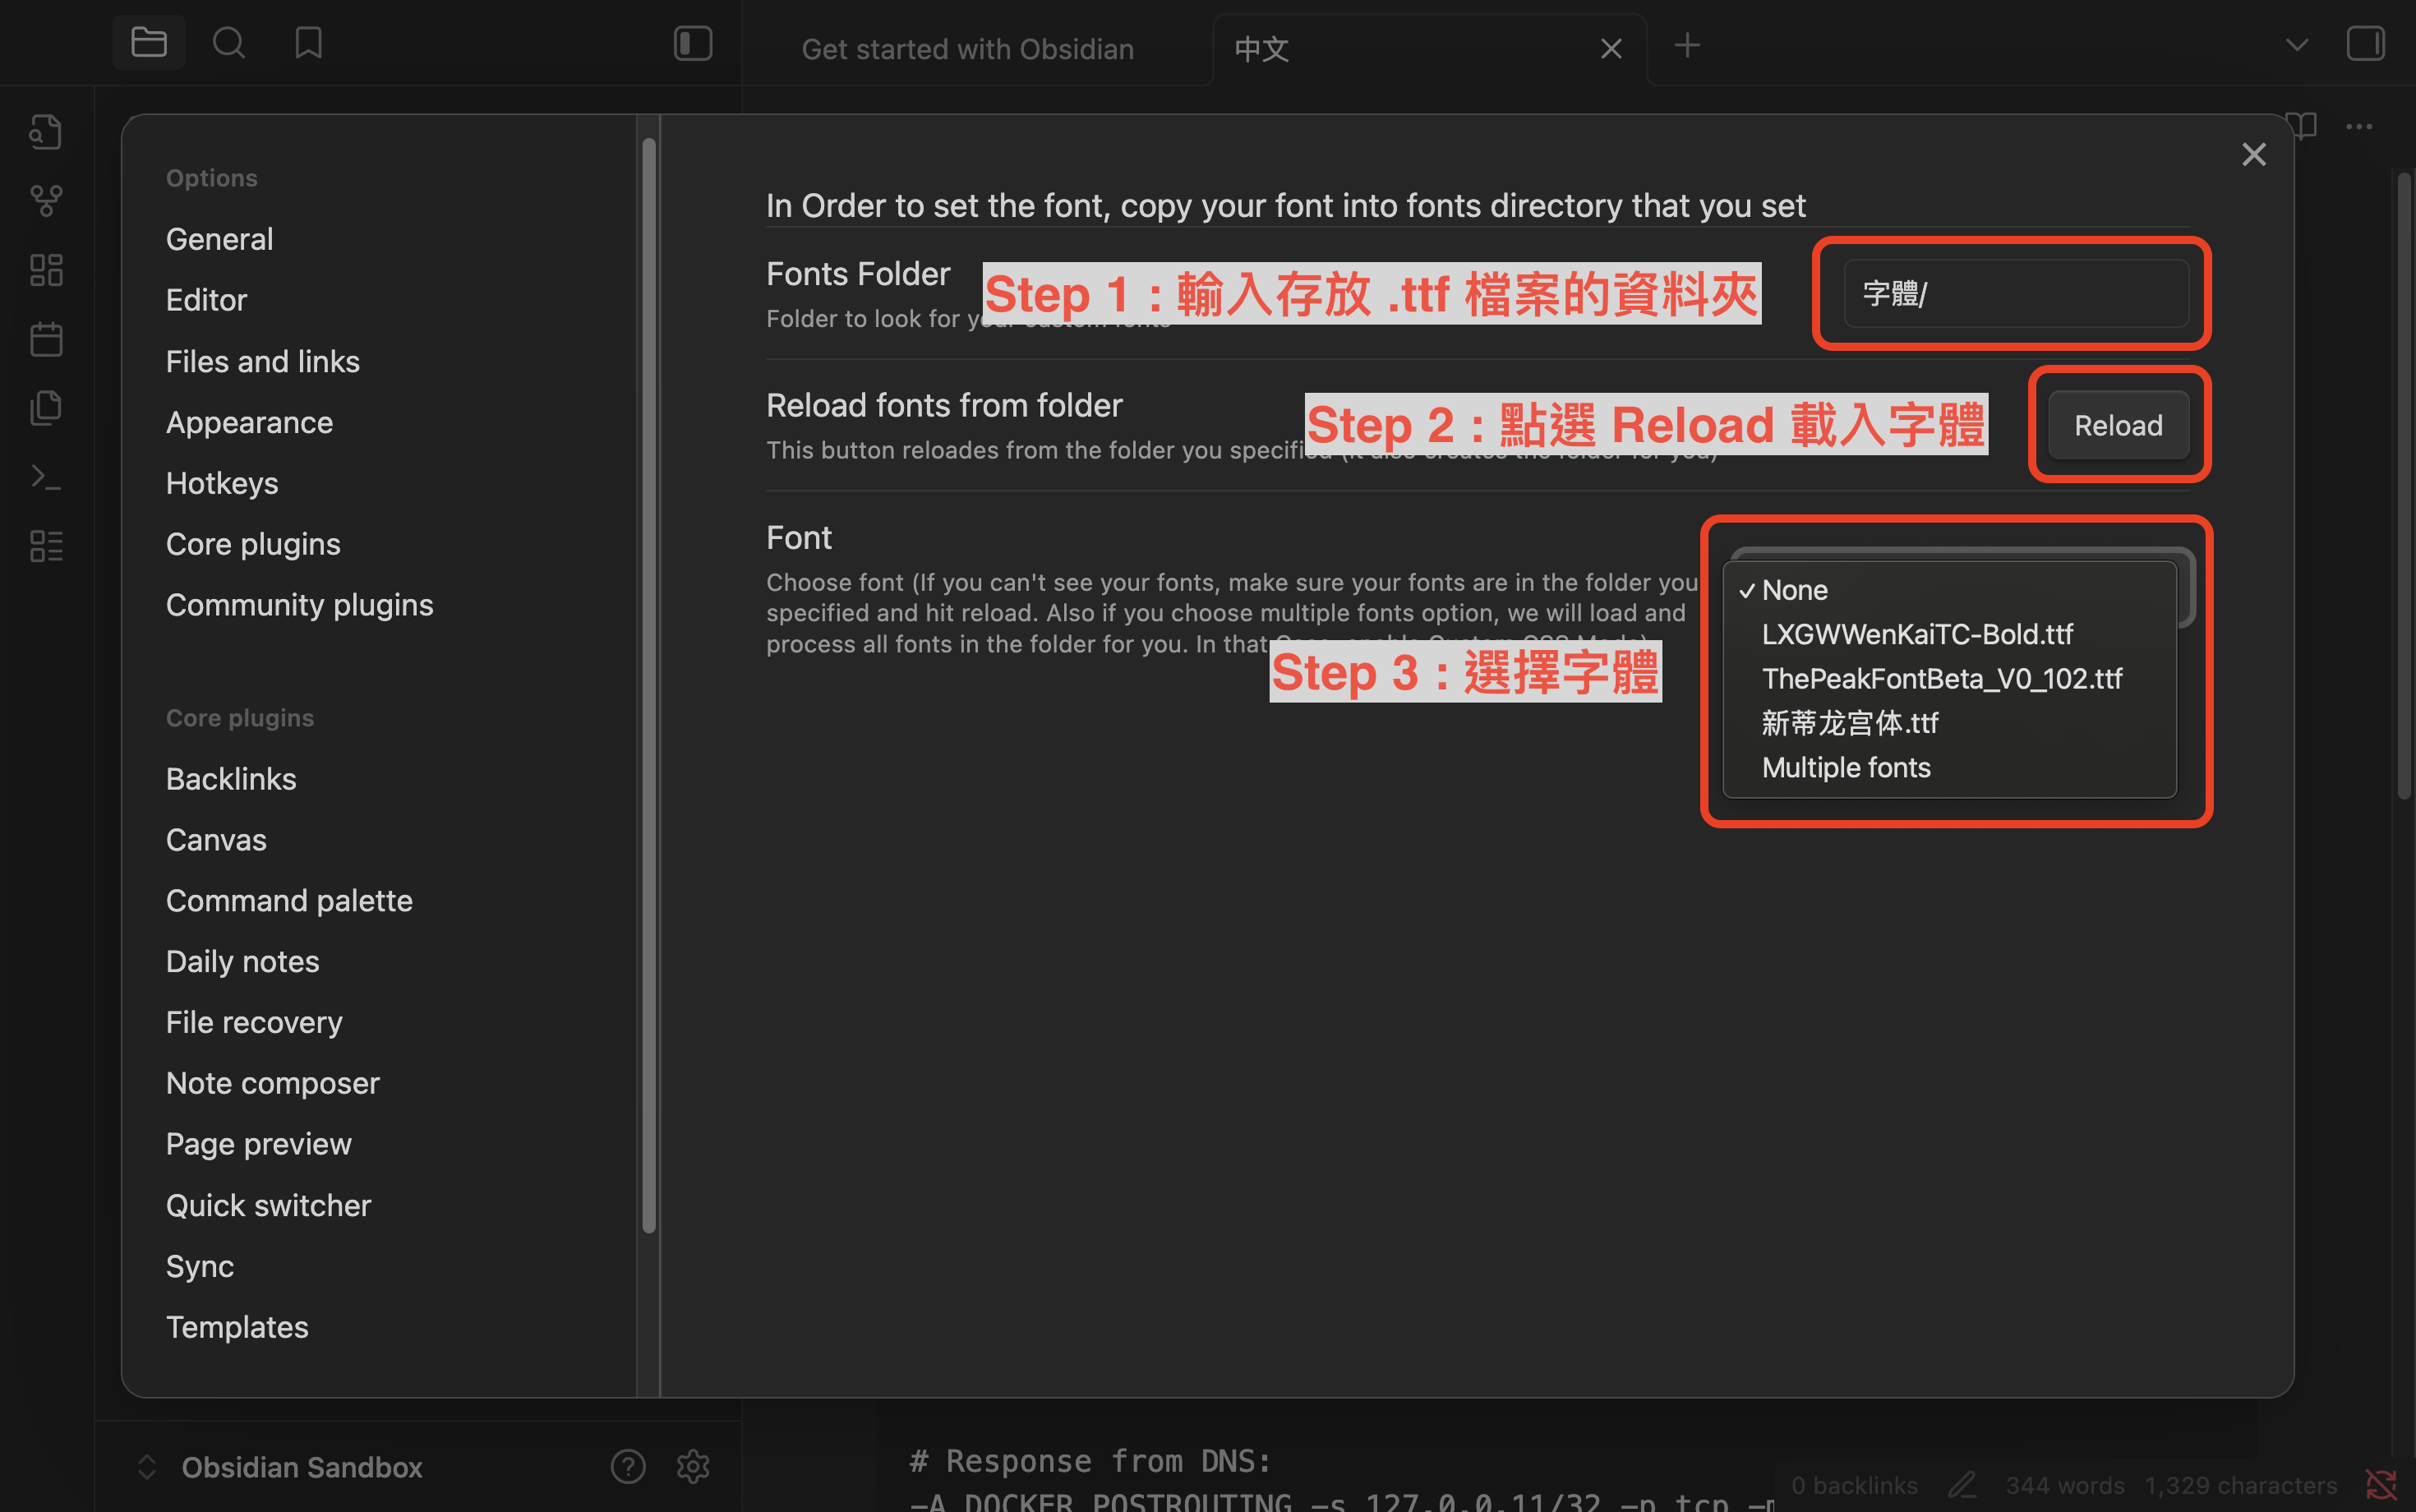
Task: Open the help question mark icon
Action: tap(627, 1467)
